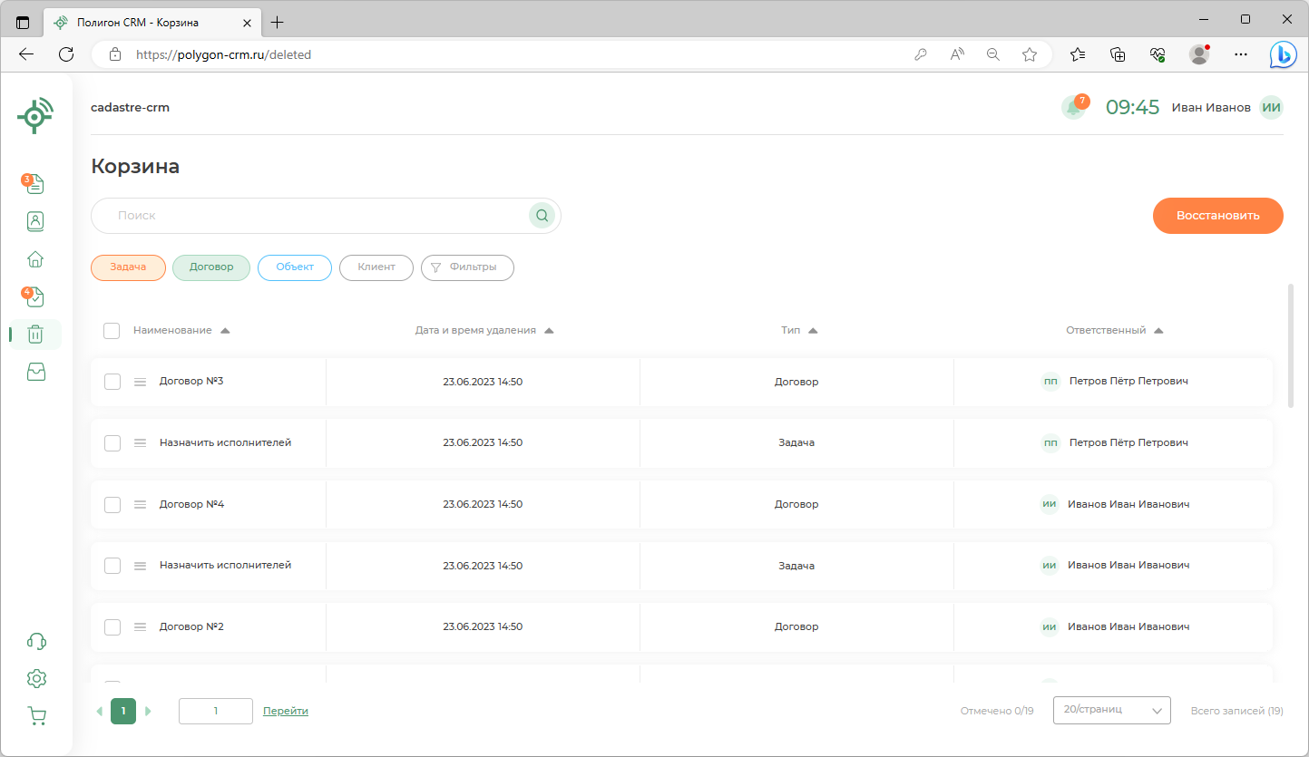Sort by Ответственный column arrow
1309x757 pixels.
[1158, 331]
